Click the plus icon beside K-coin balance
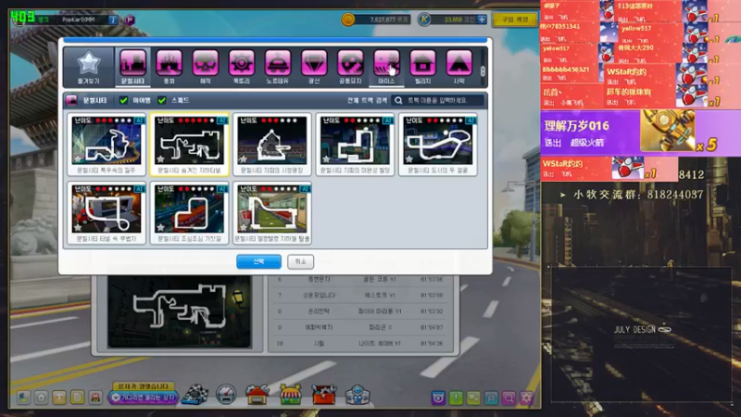 point(482,19)
